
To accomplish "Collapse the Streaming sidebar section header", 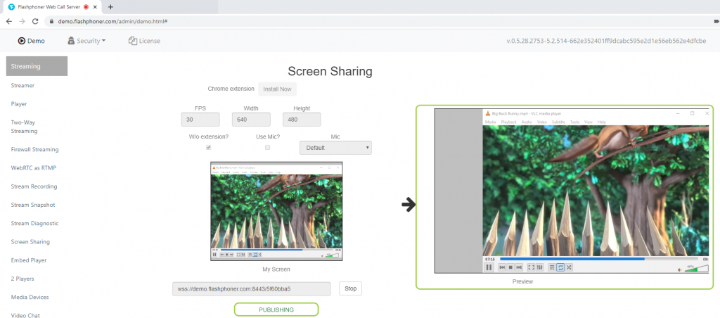I will (x=37, y=66).
